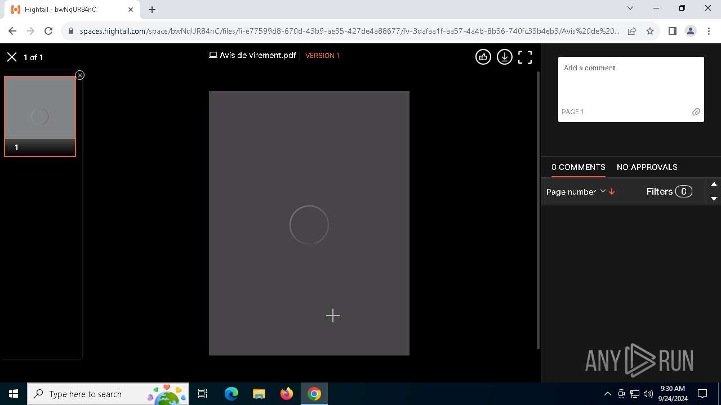The image size is (721, 405).
Task: Click the network tray icon
Action: tap(635, 394)
